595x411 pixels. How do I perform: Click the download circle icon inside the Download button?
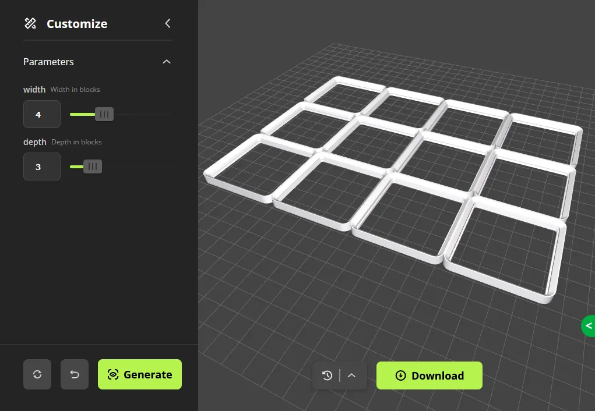click(400, 375)
